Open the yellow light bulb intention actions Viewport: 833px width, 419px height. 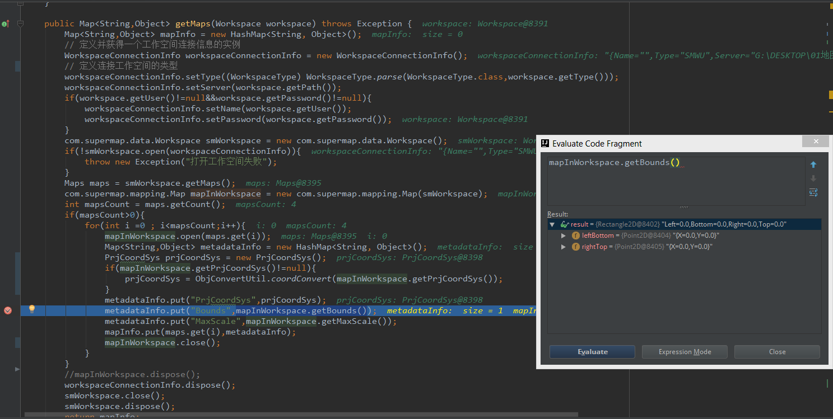tap(32, 309)
